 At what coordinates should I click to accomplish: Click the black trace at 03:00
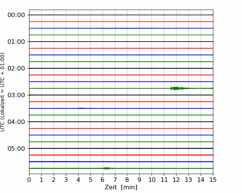pos(121,95)
